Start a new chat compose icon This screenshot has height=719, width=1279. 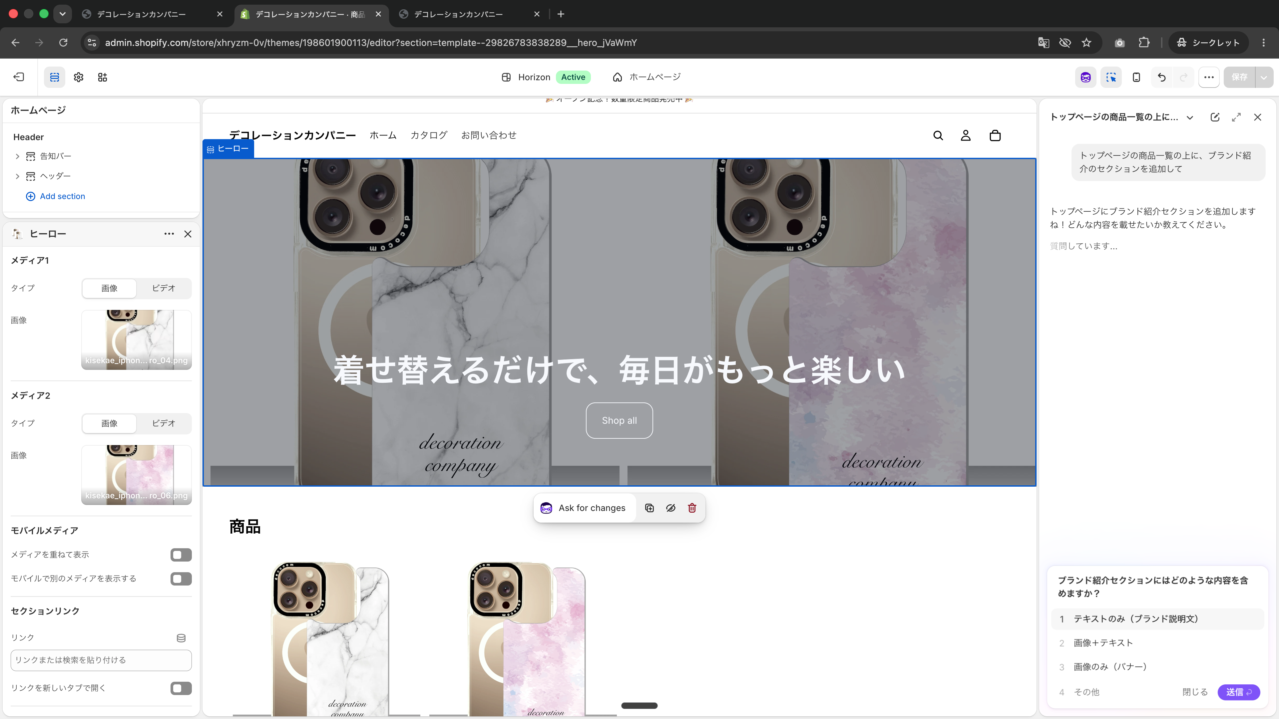click(x=1215, y=117)
